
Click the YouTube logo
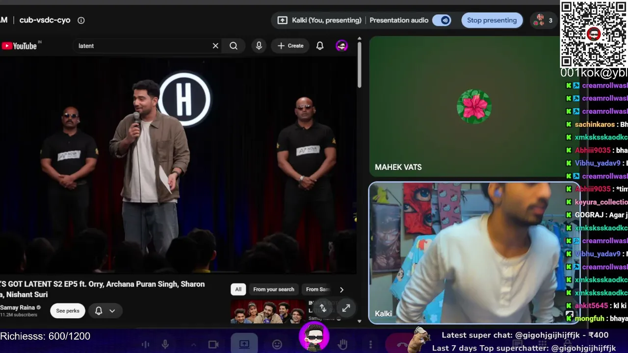pyautogui.click(x=20, y=46)
